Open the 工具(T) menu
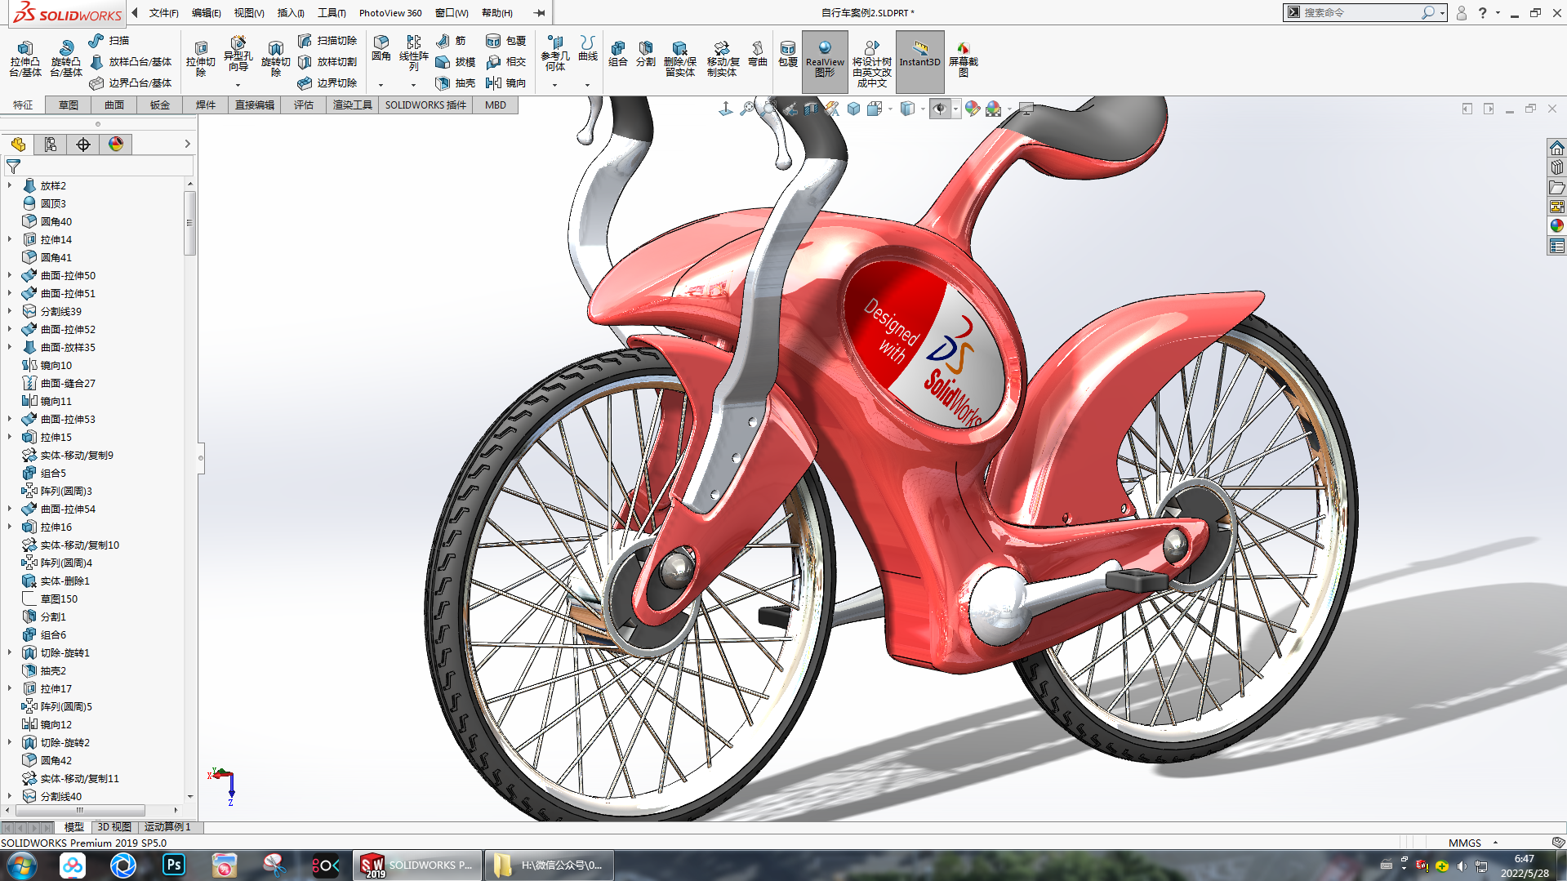Image resolution: width=1567 pixels, height=881 pixels. point(332,13)
